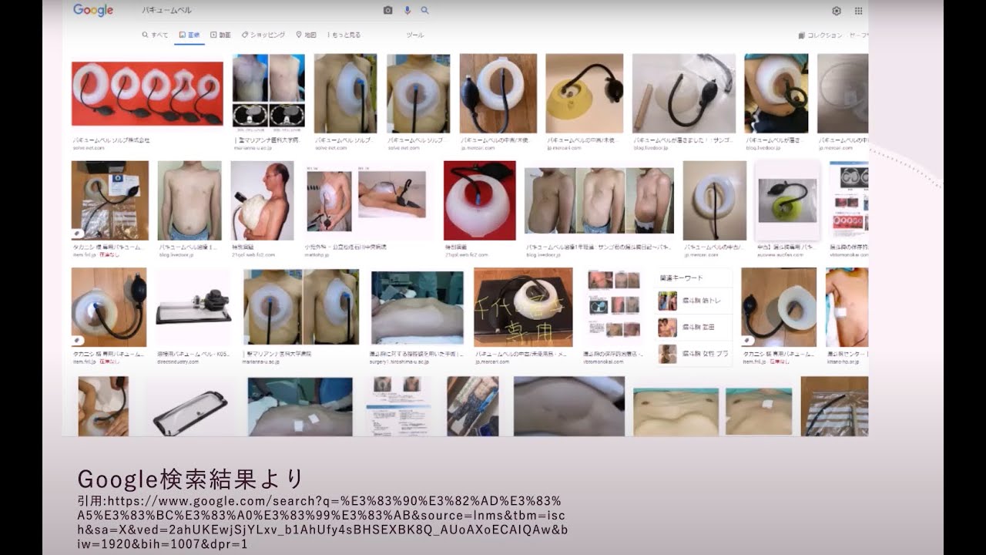Viewport: 986px width, 555px height.
Task: Click the 漏斗胸 筋トレ keyword thumbnail icon
Action: pyautogui.click(x=667, y=301)
